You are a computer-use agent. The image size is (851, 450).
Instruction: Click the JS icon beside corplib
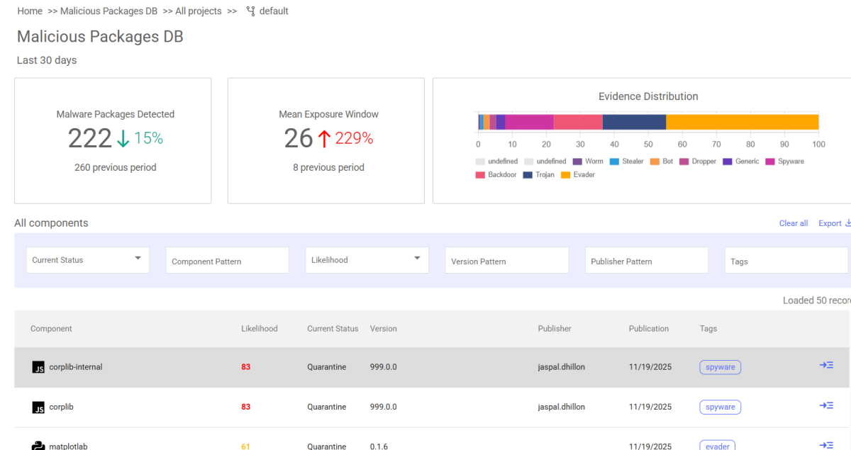pyautogui.click(x=38, y=407)
